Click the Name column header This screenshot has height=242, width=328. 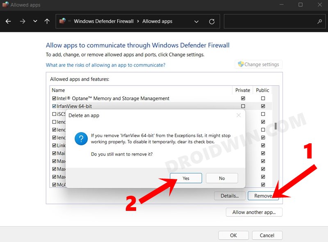58,90
